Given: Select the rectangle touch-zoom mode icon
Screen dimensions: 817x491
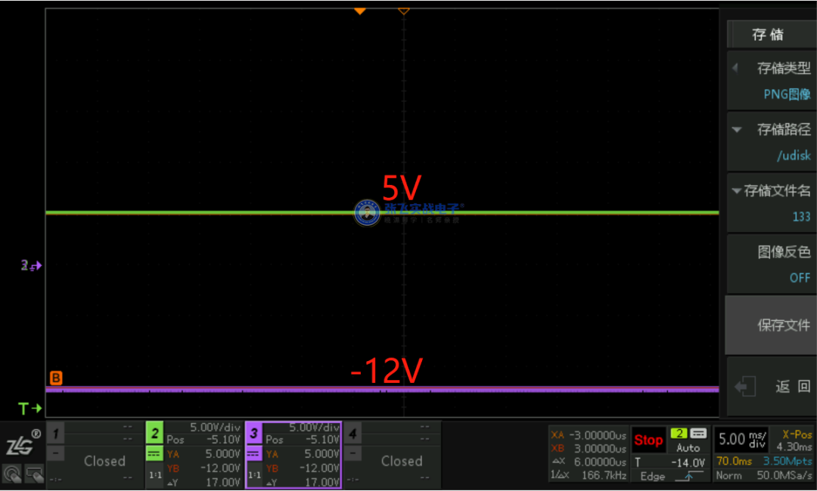Looking at the screenshot, I should [34, 474].
